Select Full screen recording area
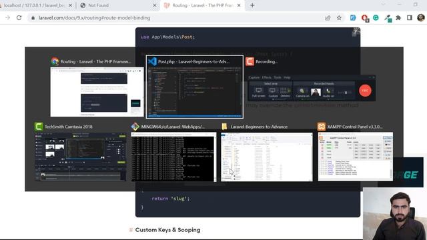 click(258, 92)
